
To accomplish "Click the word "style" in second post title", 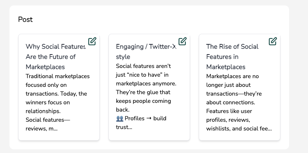I will (123, 57).
